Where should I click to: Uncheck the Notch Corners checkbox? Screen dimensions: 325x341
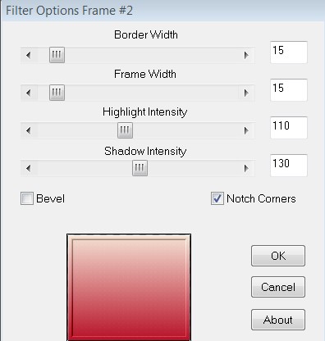(x=217, y=198)
